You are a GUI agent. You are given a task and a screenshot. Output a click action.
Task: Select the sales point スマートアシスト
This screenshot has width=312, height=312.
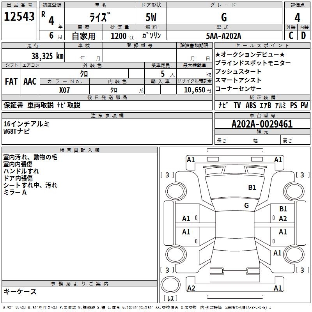coord(238,80)
